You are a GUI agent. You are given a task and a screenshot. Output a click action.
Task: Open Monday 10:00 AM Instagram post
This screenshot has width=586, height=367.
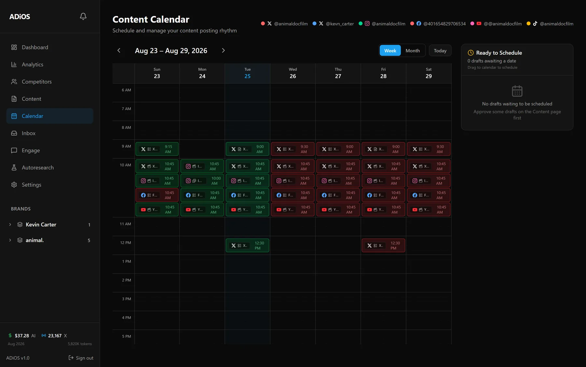pyautogui.click(x=202, y=181)
